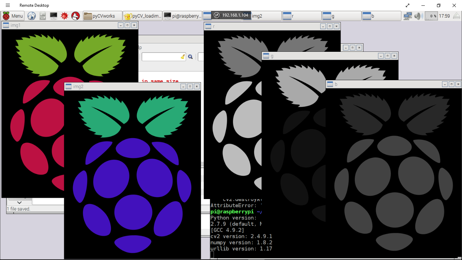Screen dimensions: 462x260
Task: Close the b window
Action: (458, 84)
